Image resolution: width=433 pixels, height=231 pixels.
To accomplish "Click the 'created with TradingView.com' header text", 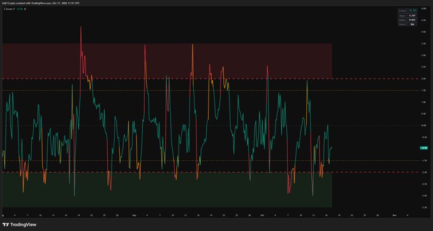I will 33,3.
